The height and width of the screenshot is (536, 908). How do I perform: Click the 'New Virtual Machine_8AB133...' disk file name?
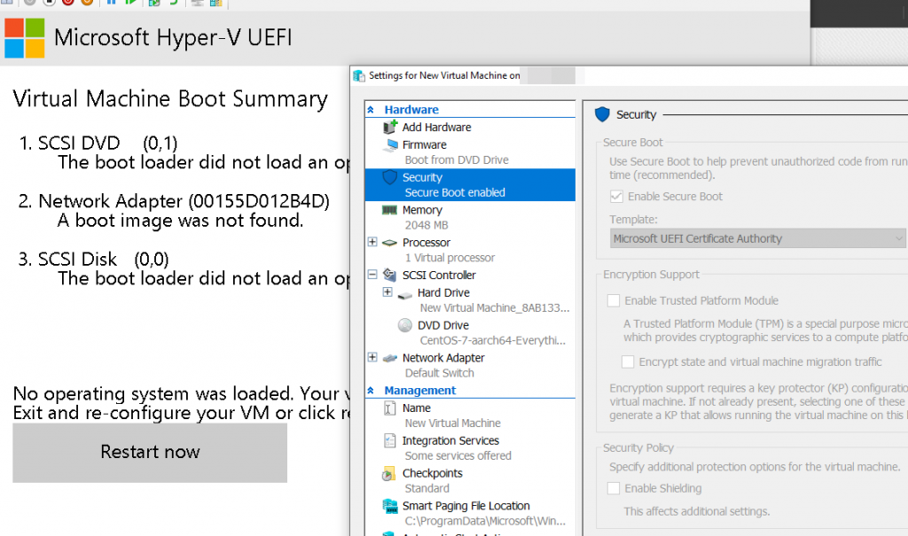coord(495,308)
